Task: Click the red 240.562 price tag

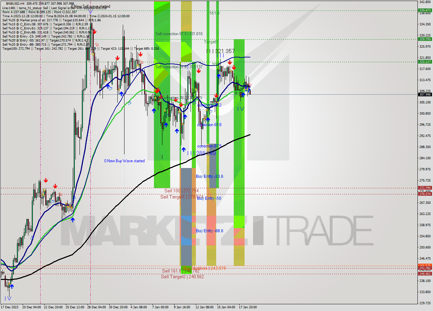Action: pyautogui.click(x=425, y=274)
